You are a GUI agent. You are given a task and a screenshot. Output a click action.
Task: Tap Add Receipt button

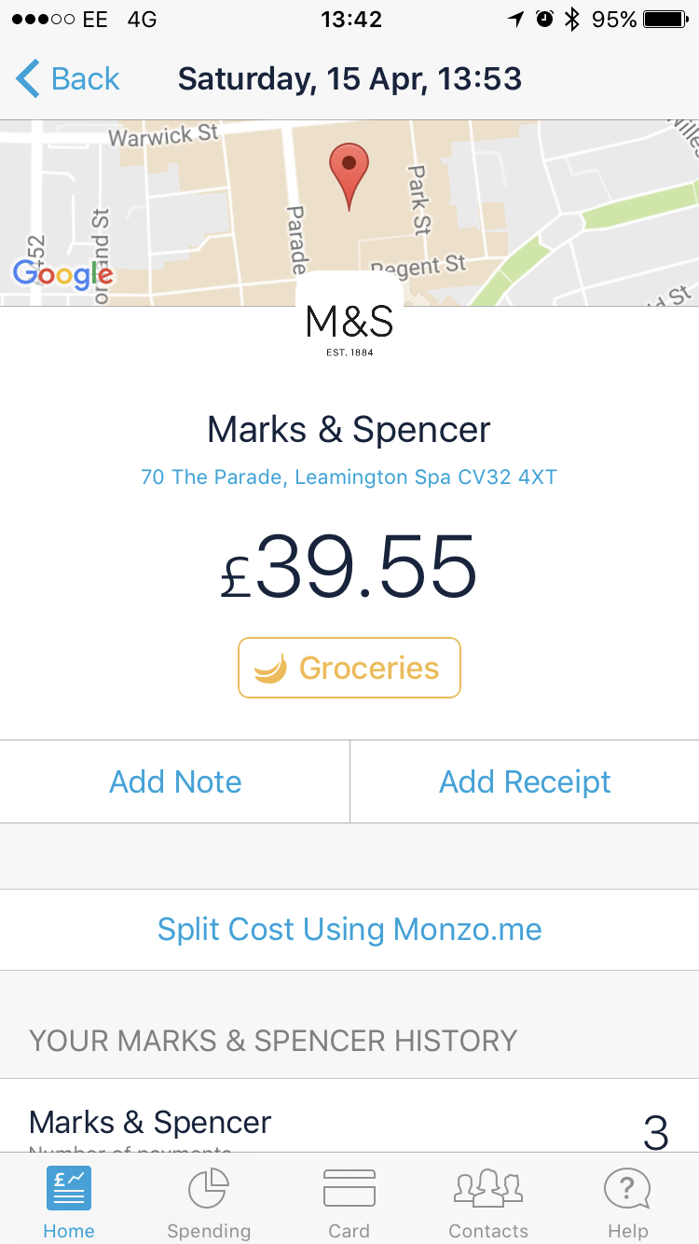click(525, 781)
